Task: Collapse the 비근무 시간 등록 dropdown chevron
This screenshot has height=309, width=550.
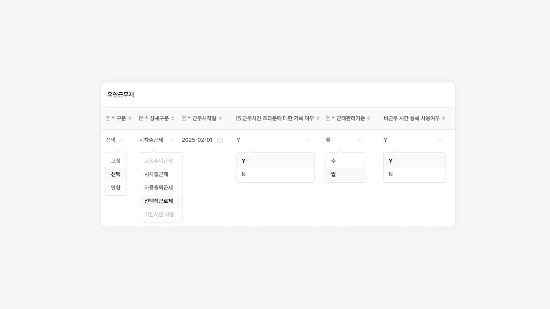Action: pyautogui.click(x=440, y=140)
